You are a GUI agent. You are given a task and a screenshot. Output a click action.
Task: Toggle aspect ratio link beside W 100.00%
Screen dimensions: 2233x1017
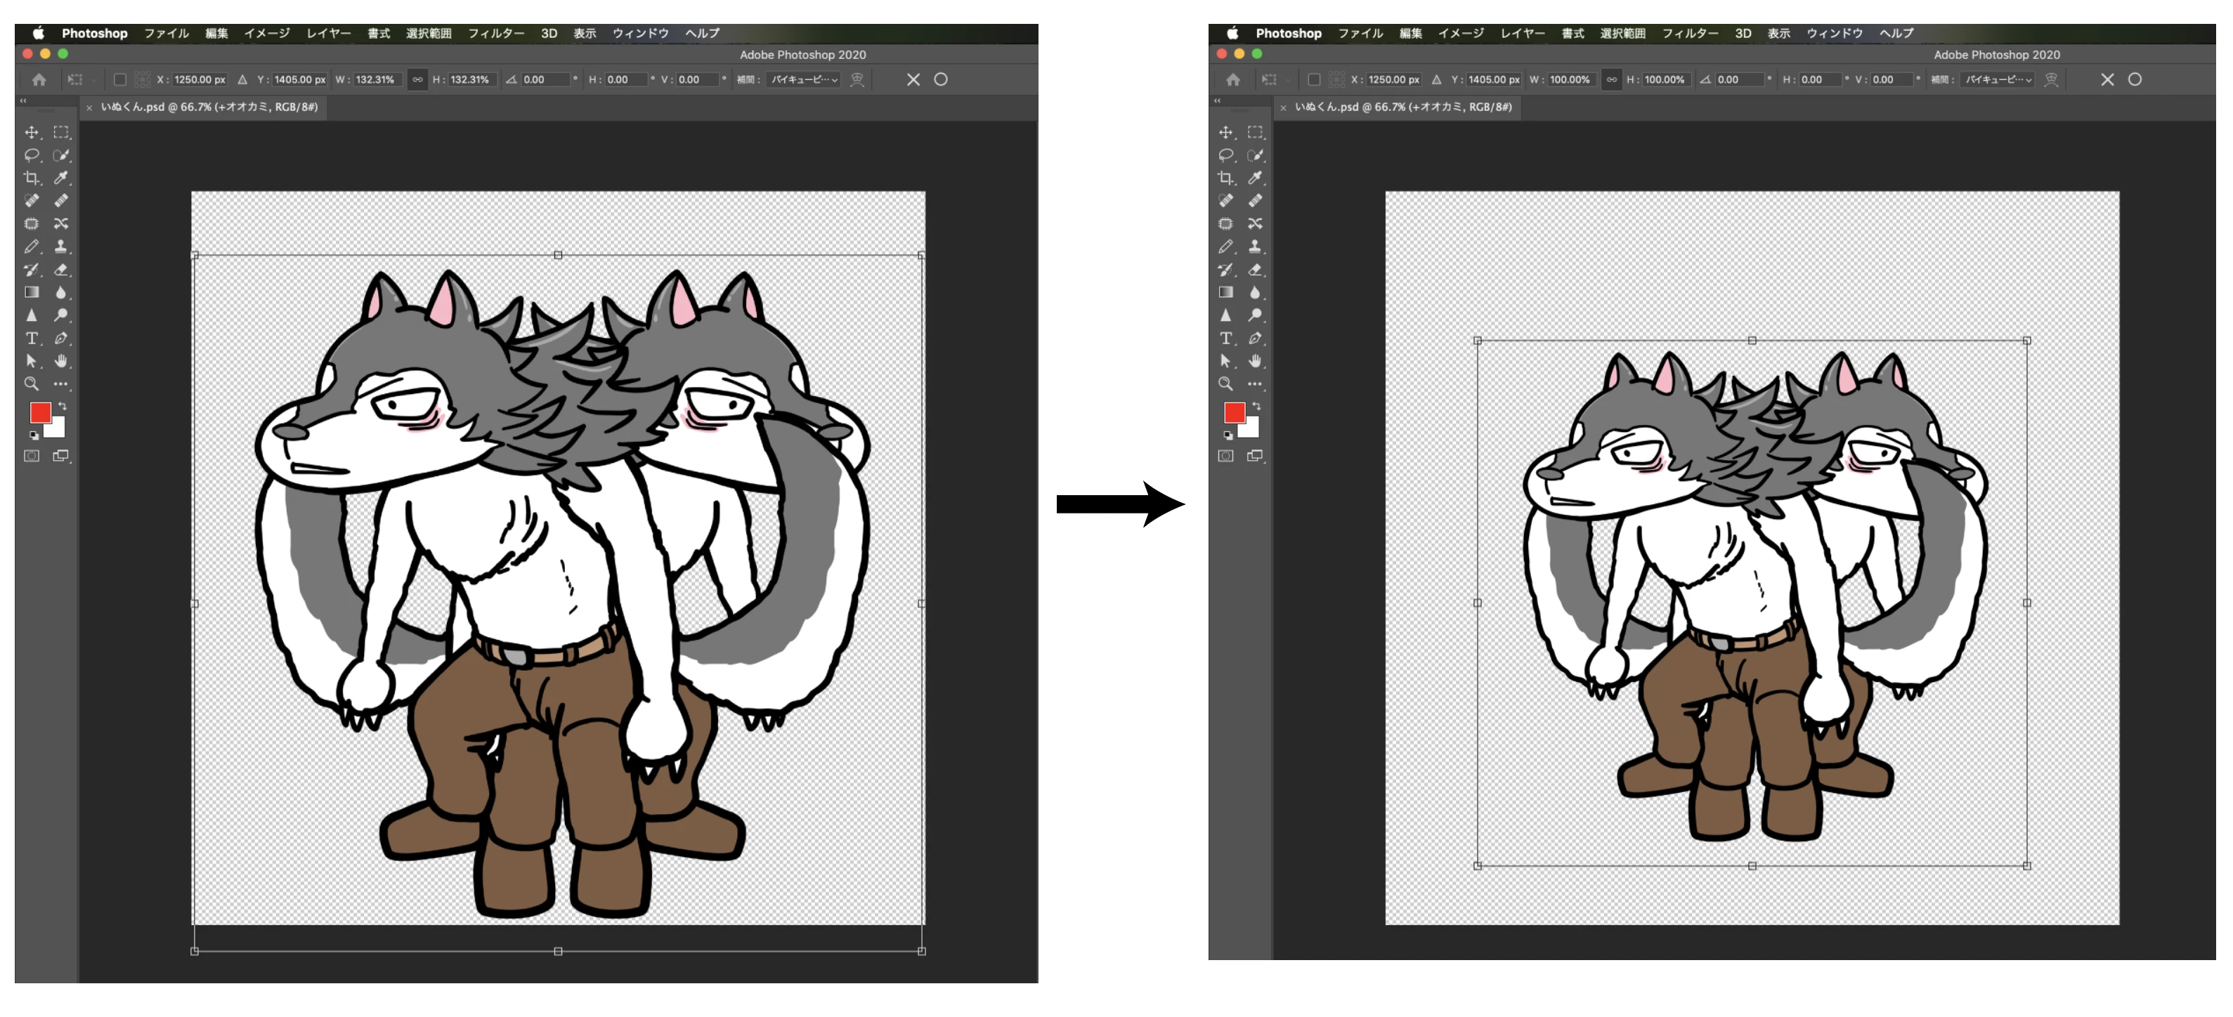(x=1611, y=79)
